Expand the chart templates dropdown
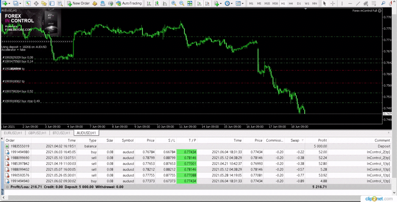Viewport: 397px width, 202px height. (240, 3)
